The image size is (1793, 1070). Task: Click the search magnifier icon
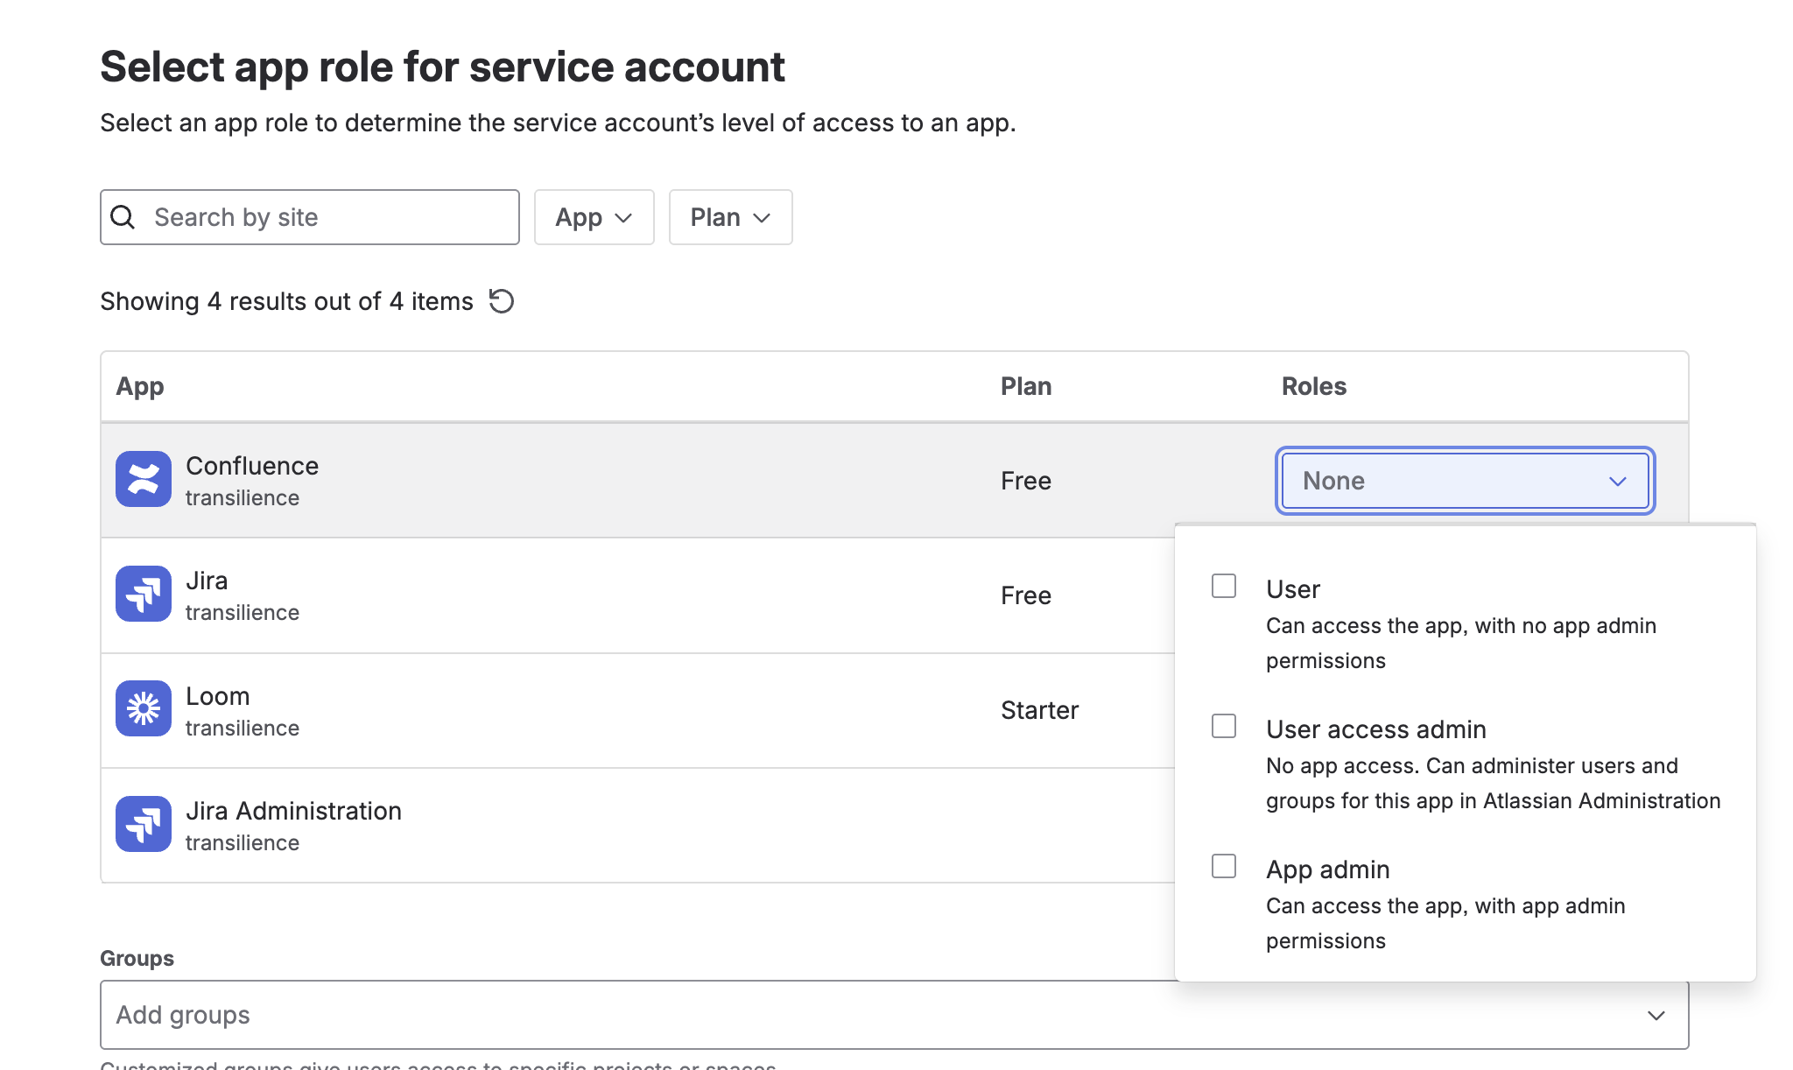click(123, 217)
